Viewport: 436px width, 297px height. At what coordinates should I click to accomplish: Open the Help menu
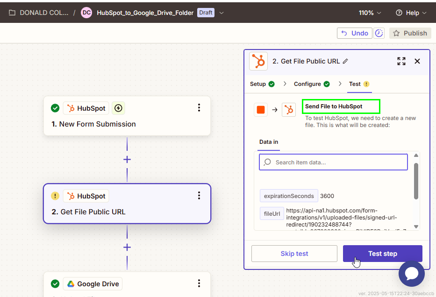pos(411,13)
